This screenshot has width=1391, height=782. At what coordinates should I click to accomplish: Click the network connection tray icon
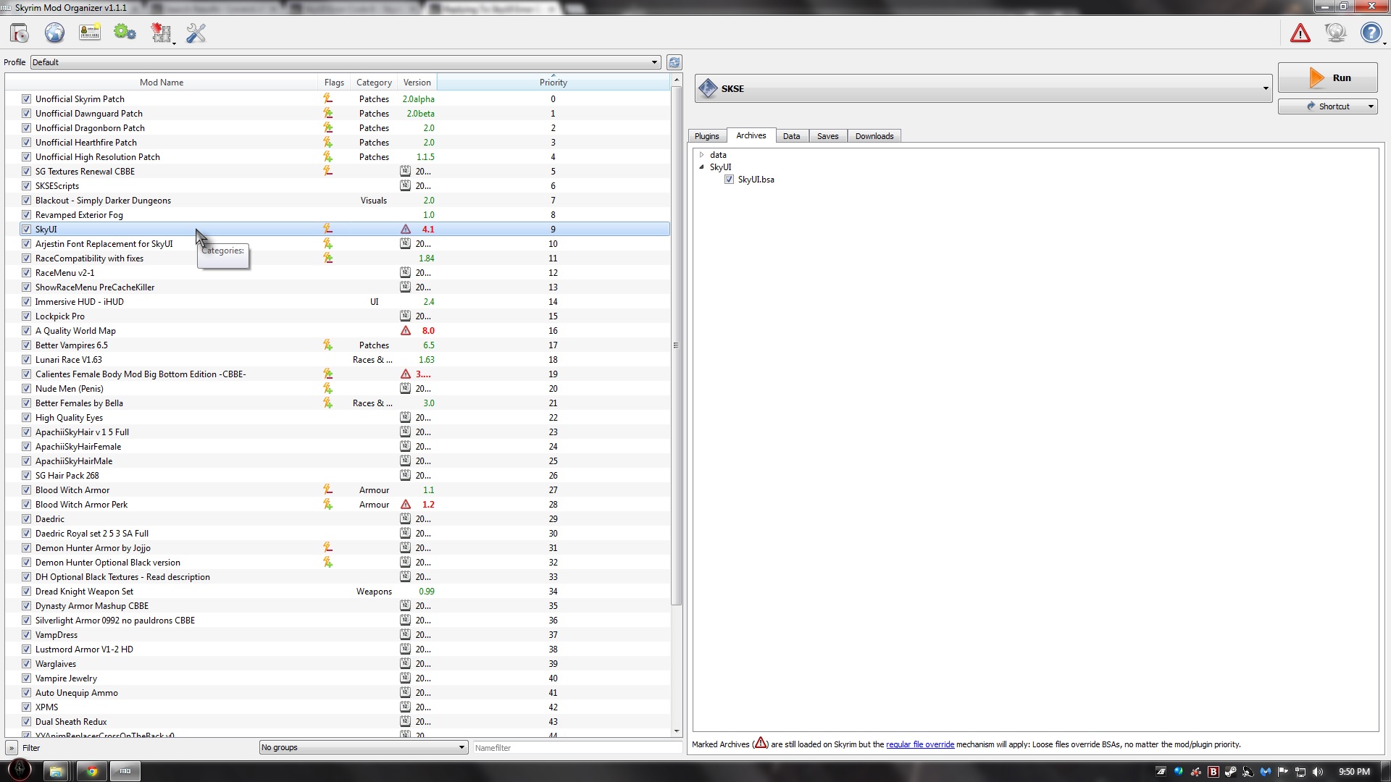point(1300,771)
